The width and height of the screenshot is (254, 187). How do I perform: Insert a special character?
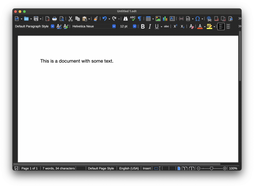[x=198, y=19]
